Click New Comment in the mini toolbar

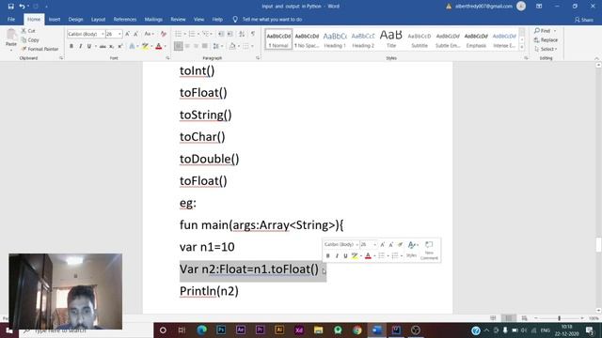pos(429,251)
